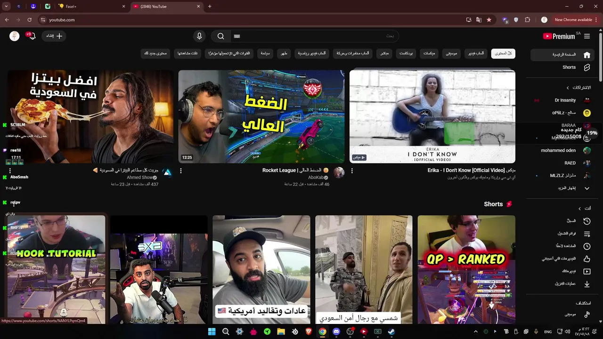Open the Watch Later clock entry
Viewport: 603px width, 339px height.
click(587, 246)
